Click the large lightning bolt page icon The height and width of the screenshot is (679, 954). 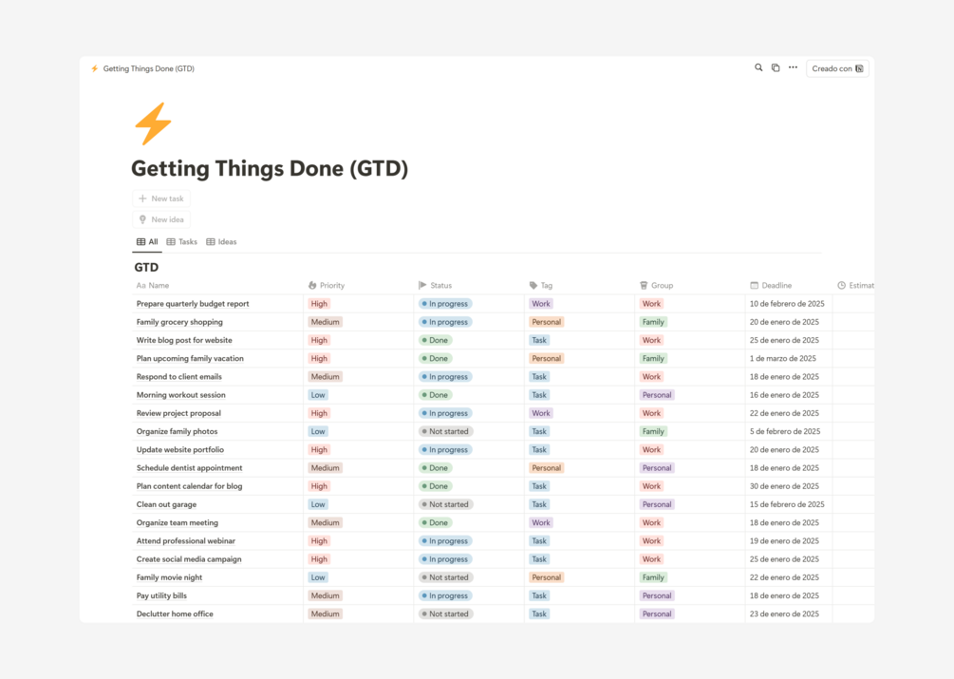(x=153, y=123)
